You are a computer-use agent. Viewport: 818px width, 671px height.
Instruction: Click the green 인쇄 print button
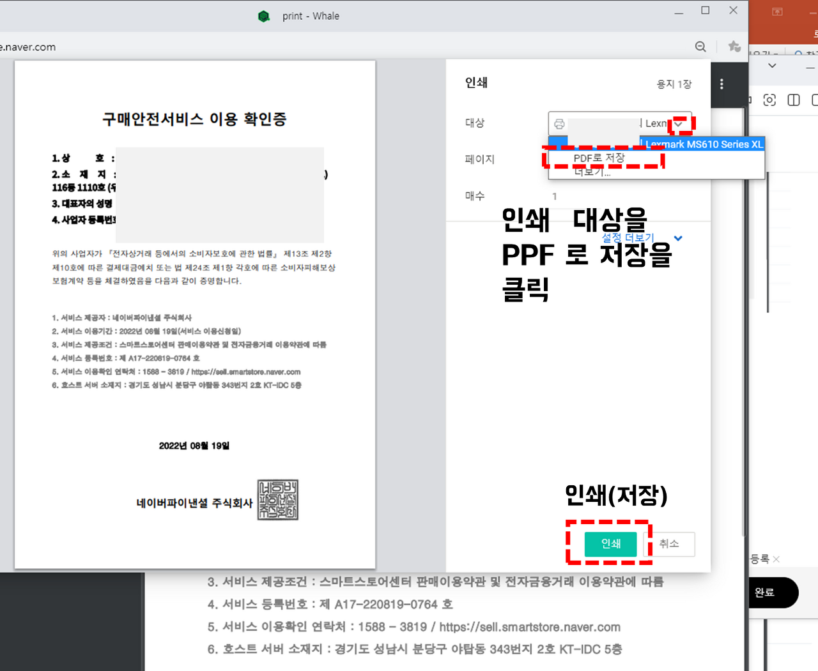(610, 544)
